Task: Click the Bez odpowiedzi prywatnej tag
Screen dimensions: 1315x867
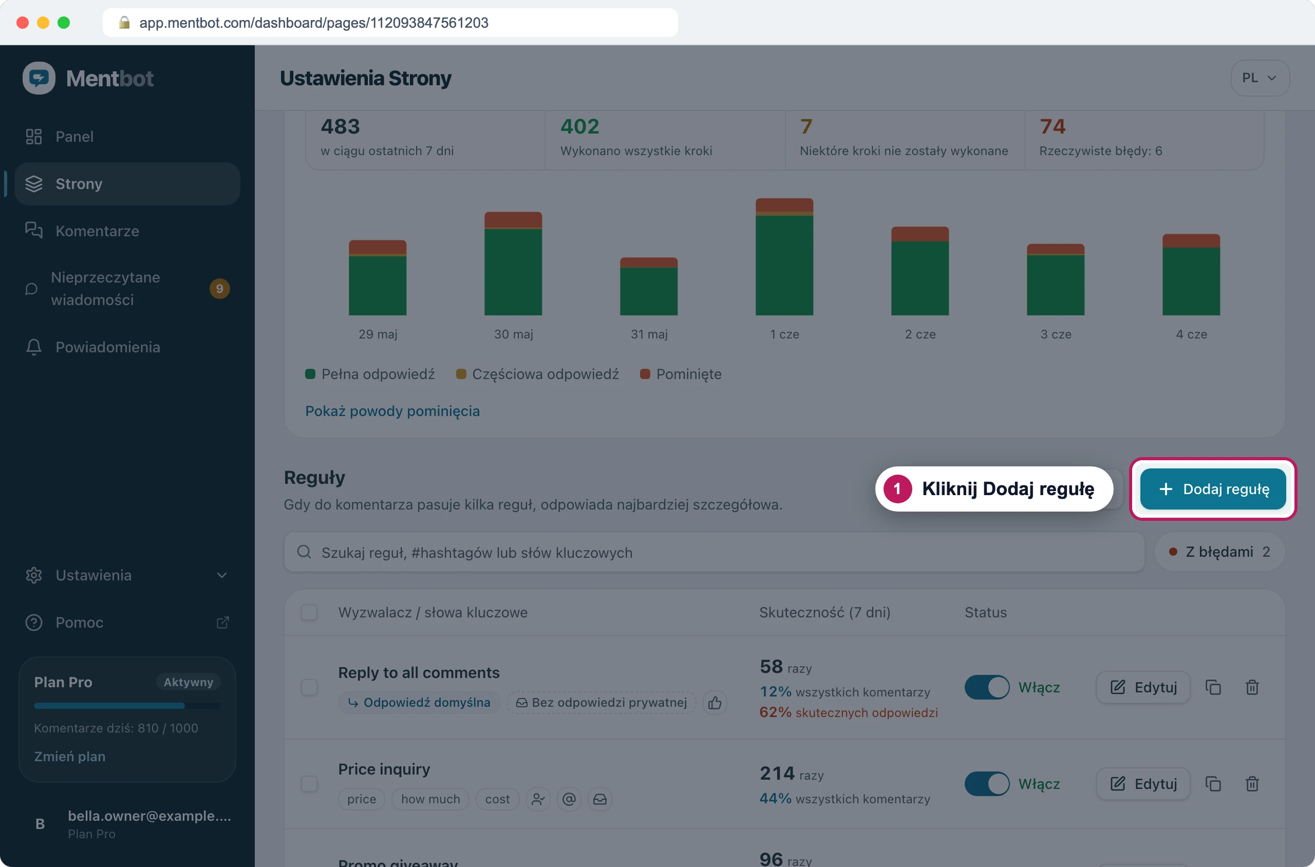Action: point(601,702)
